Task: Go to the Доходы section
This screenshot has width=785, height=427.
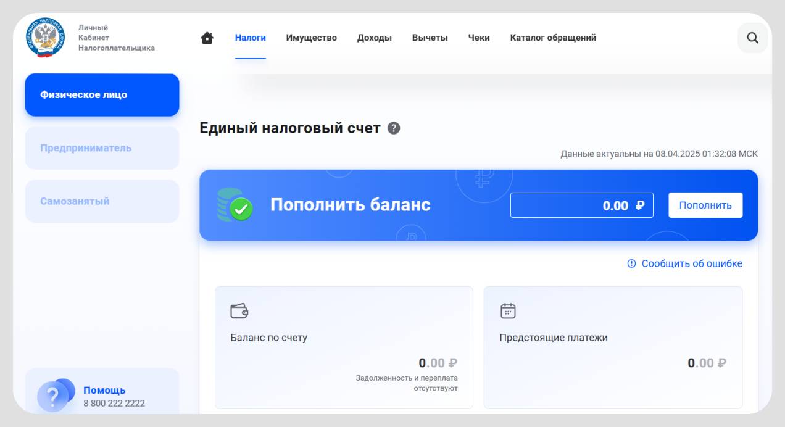Action: point(374,38)
